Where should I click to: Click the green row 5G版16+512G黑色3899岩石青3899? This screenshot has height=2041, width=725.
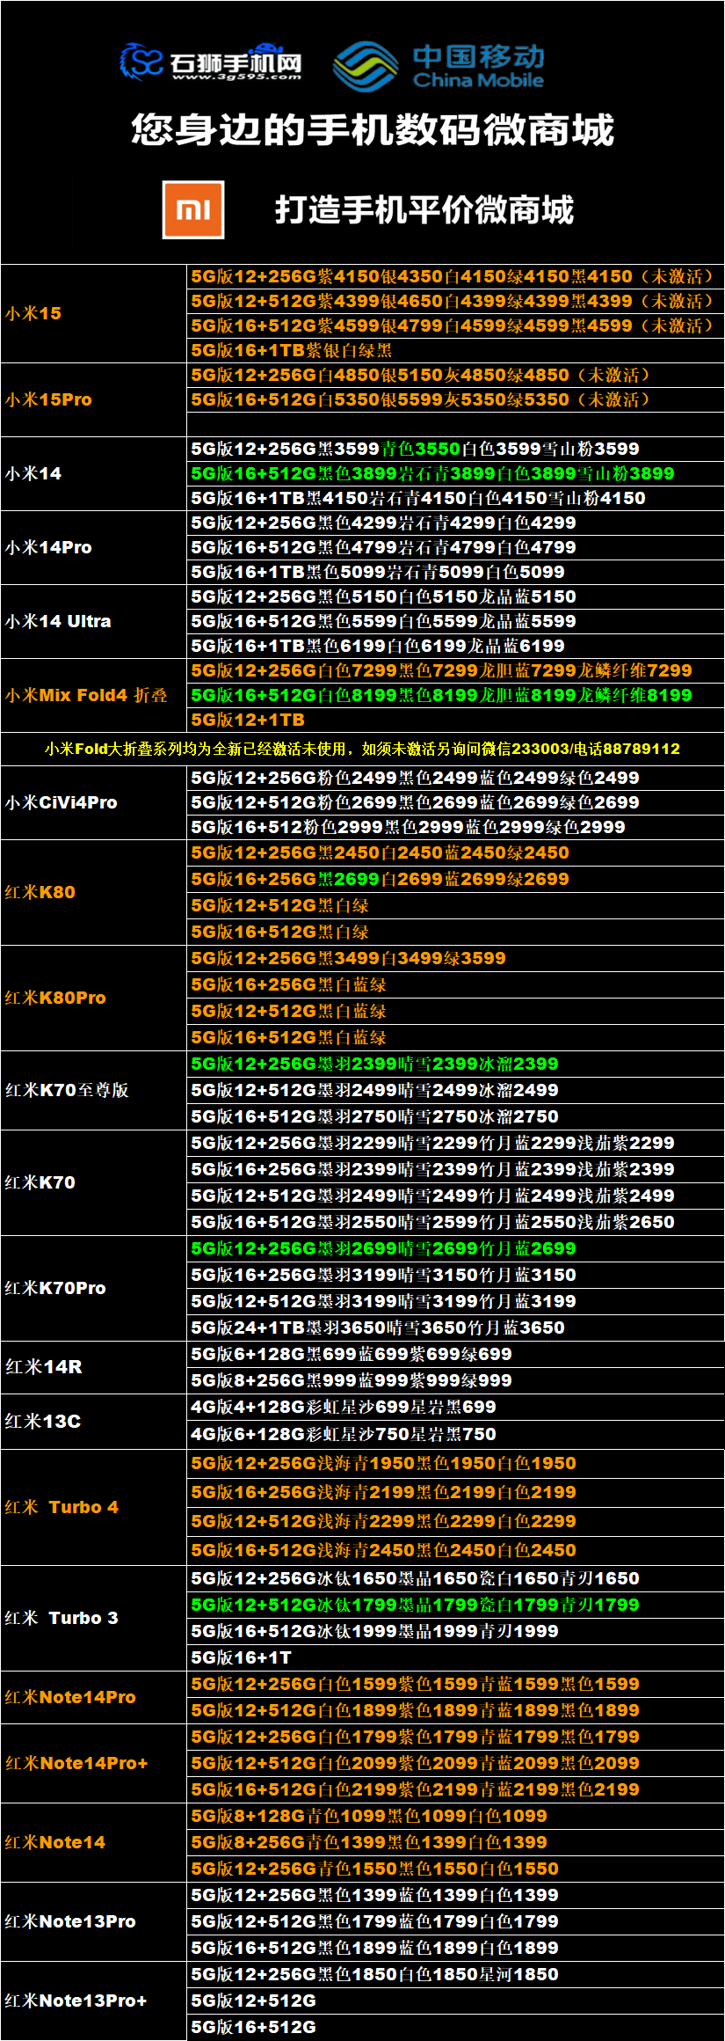[455, 473]
